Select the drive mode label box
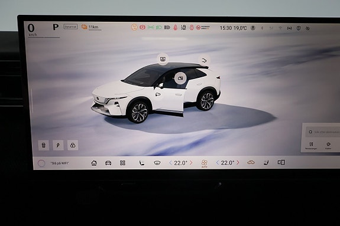The height and width of the screenshot is (226, 340). click(x=71, y=27)
